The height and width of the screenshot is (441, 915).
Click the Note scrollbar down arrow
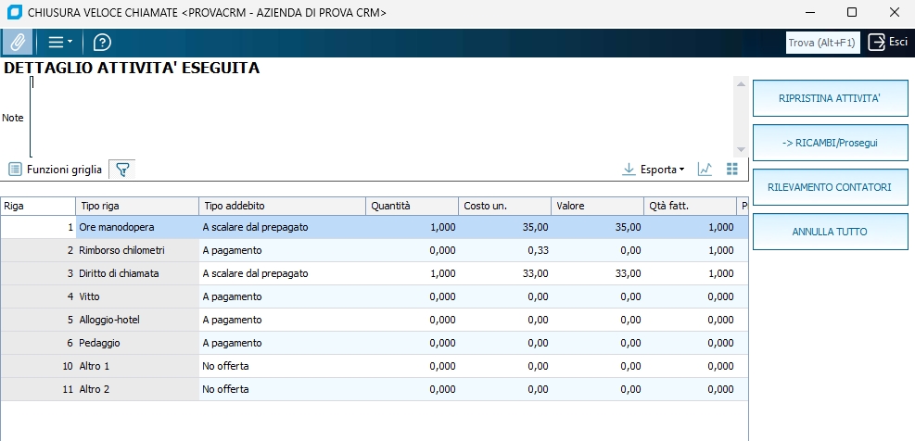point(741,150)
